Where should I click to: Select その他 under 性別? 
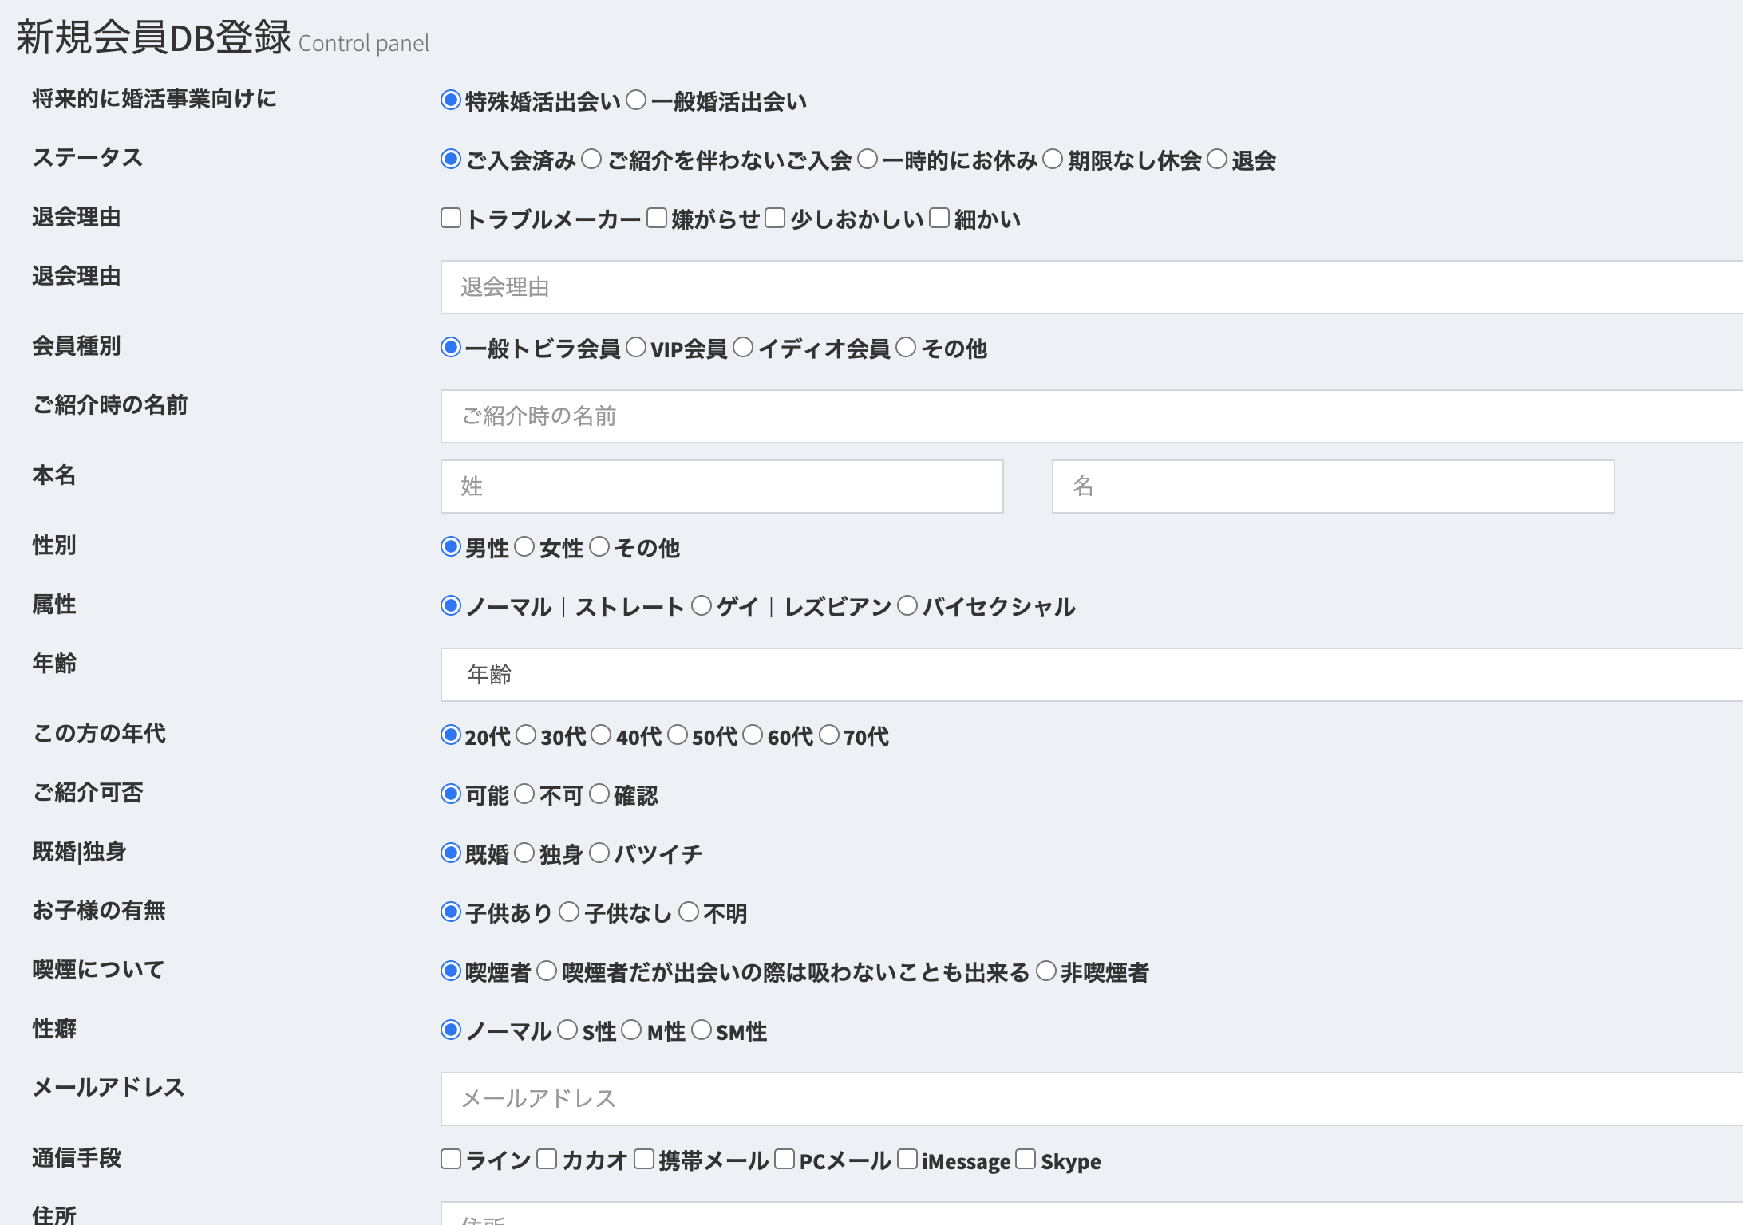coord(599,546)
